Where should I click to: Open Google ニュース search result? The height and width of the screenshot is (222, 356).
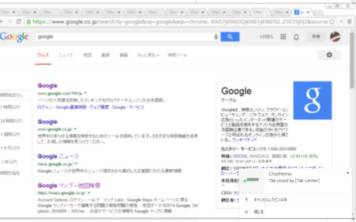pos(58,157)
